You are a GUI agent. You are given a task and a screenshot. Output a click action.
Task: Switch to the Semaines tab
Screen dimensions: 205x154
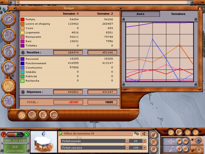point(178,14)
